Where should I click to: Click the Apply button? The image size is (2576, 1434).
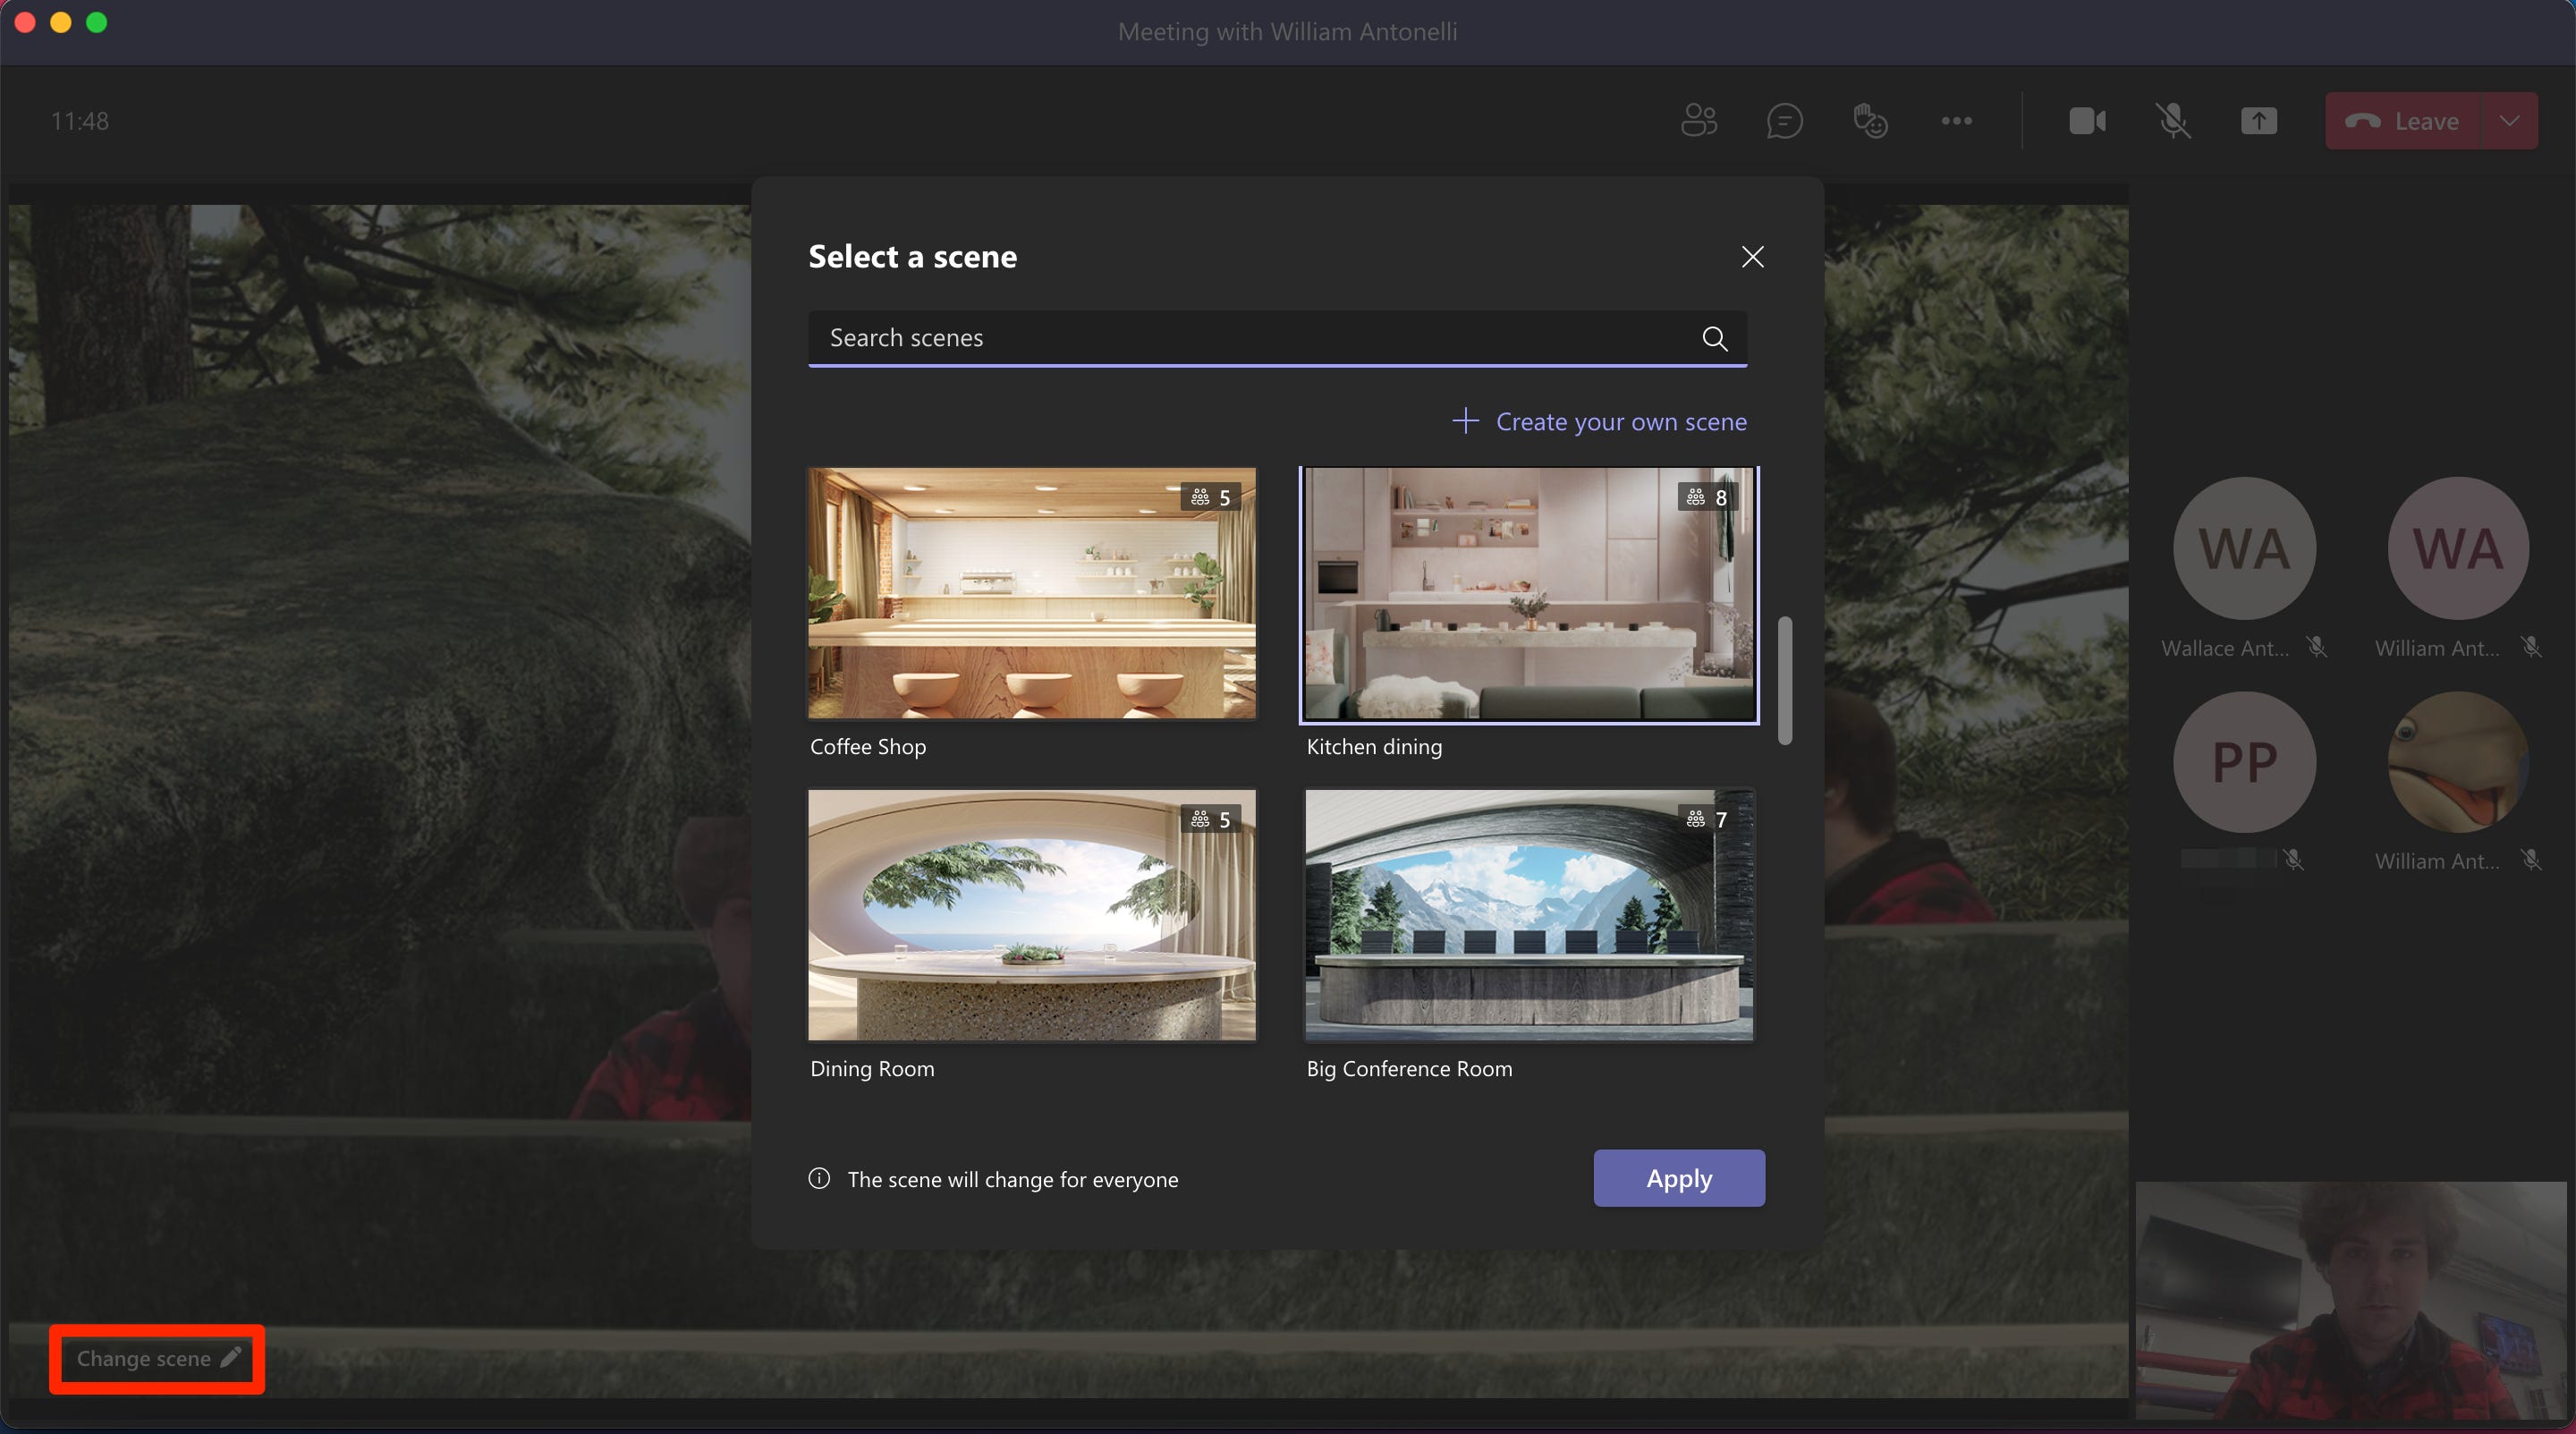click(x=1677, y=1178)
